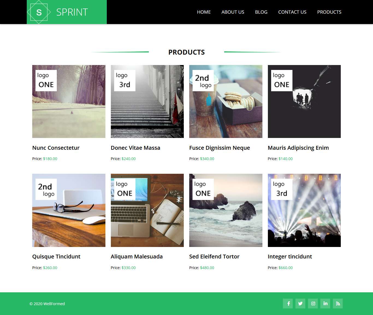This screenshot has width=373, height=315.
Task: Open the Twitter link in footer
Action: click(300, 304)
